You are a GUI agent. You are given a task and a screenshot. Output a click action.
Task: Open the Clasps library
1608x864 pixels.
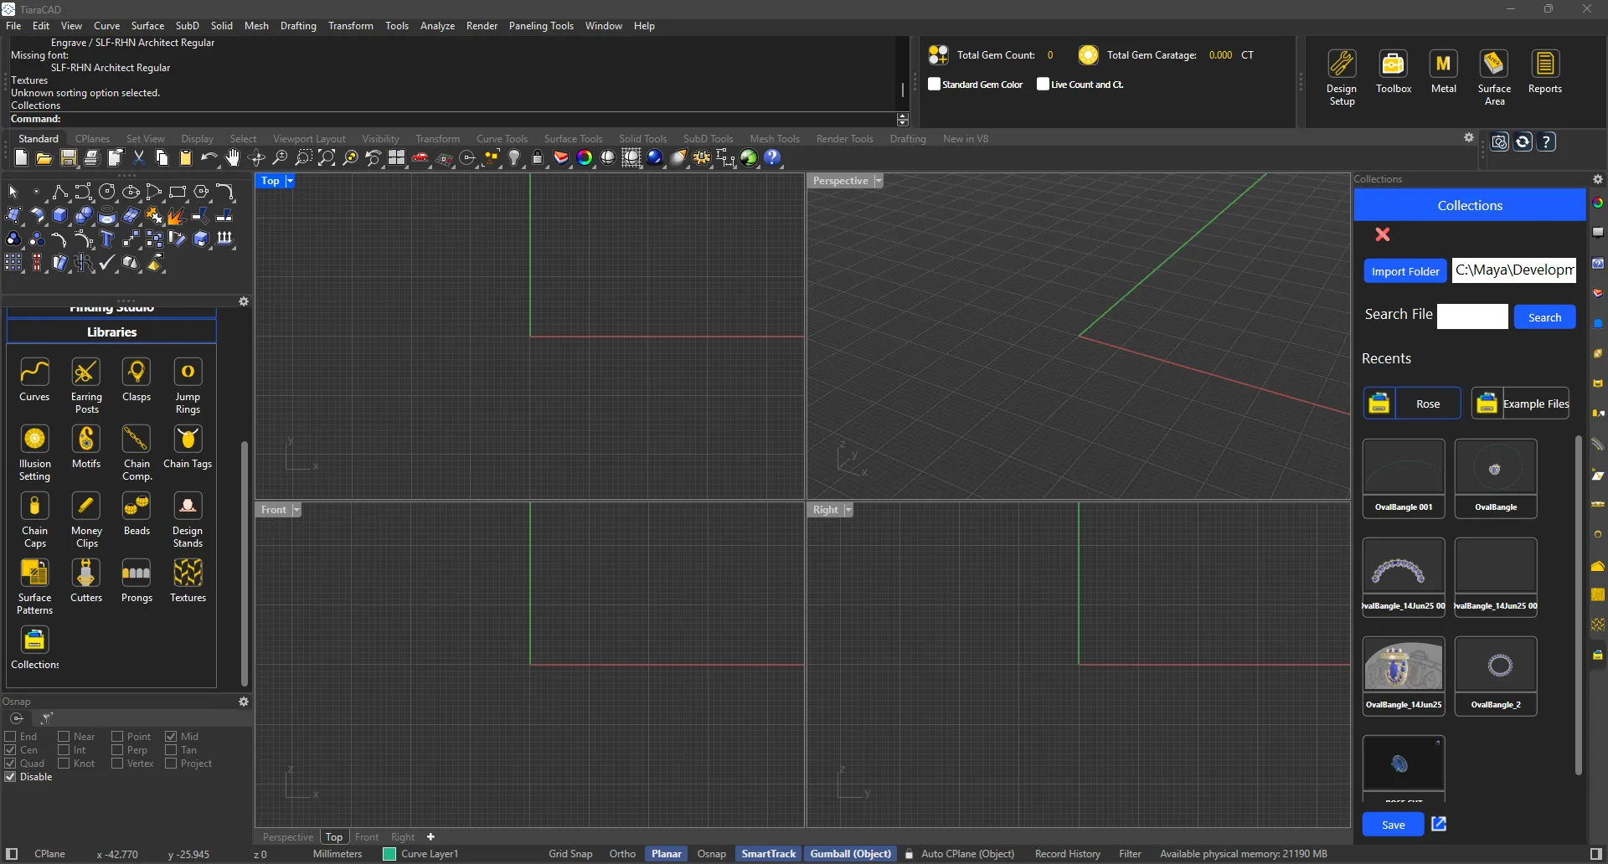coord(137,373)
